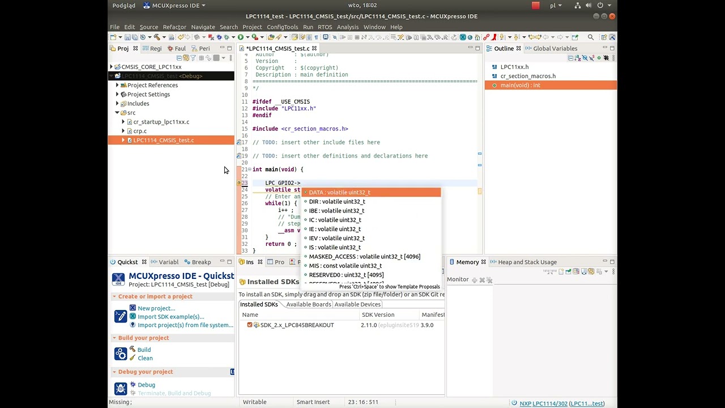725x408 pixels.
Task: Collapse the 'Create or import a project' section
Action: click(x=114, y=296)
